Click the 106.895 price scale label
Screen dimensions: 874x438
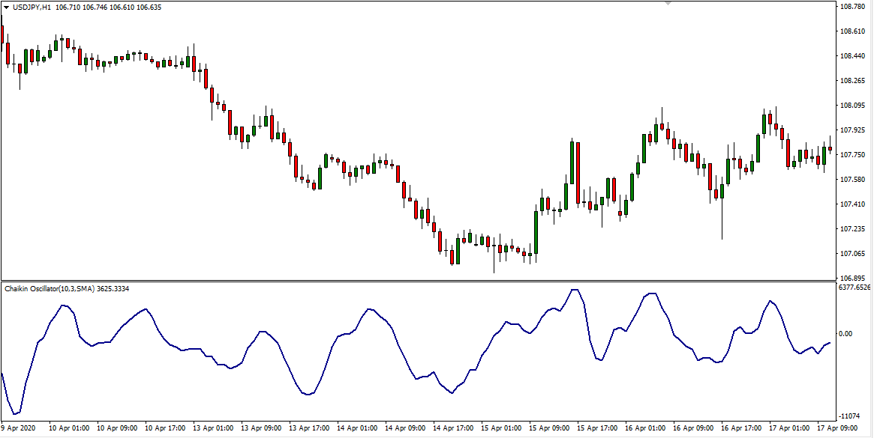pyautogui.click(x=854, y=278)
